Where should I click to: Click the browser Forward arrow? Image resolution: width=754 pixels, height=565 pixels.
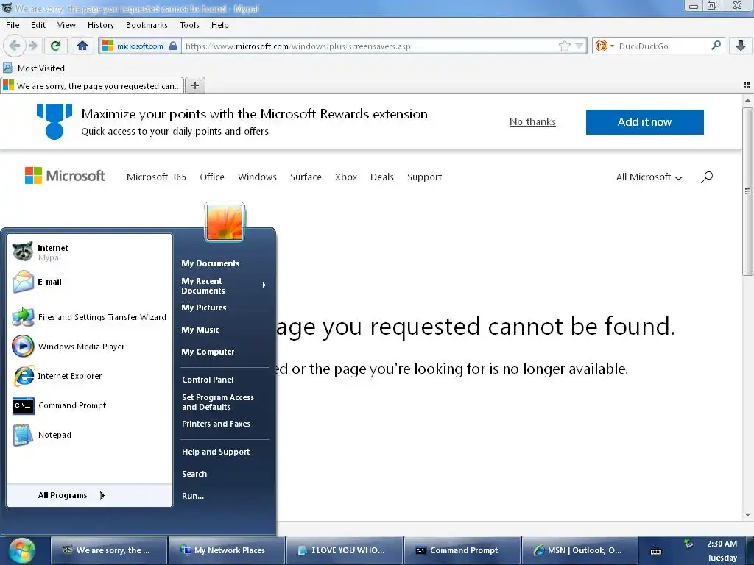32,46
